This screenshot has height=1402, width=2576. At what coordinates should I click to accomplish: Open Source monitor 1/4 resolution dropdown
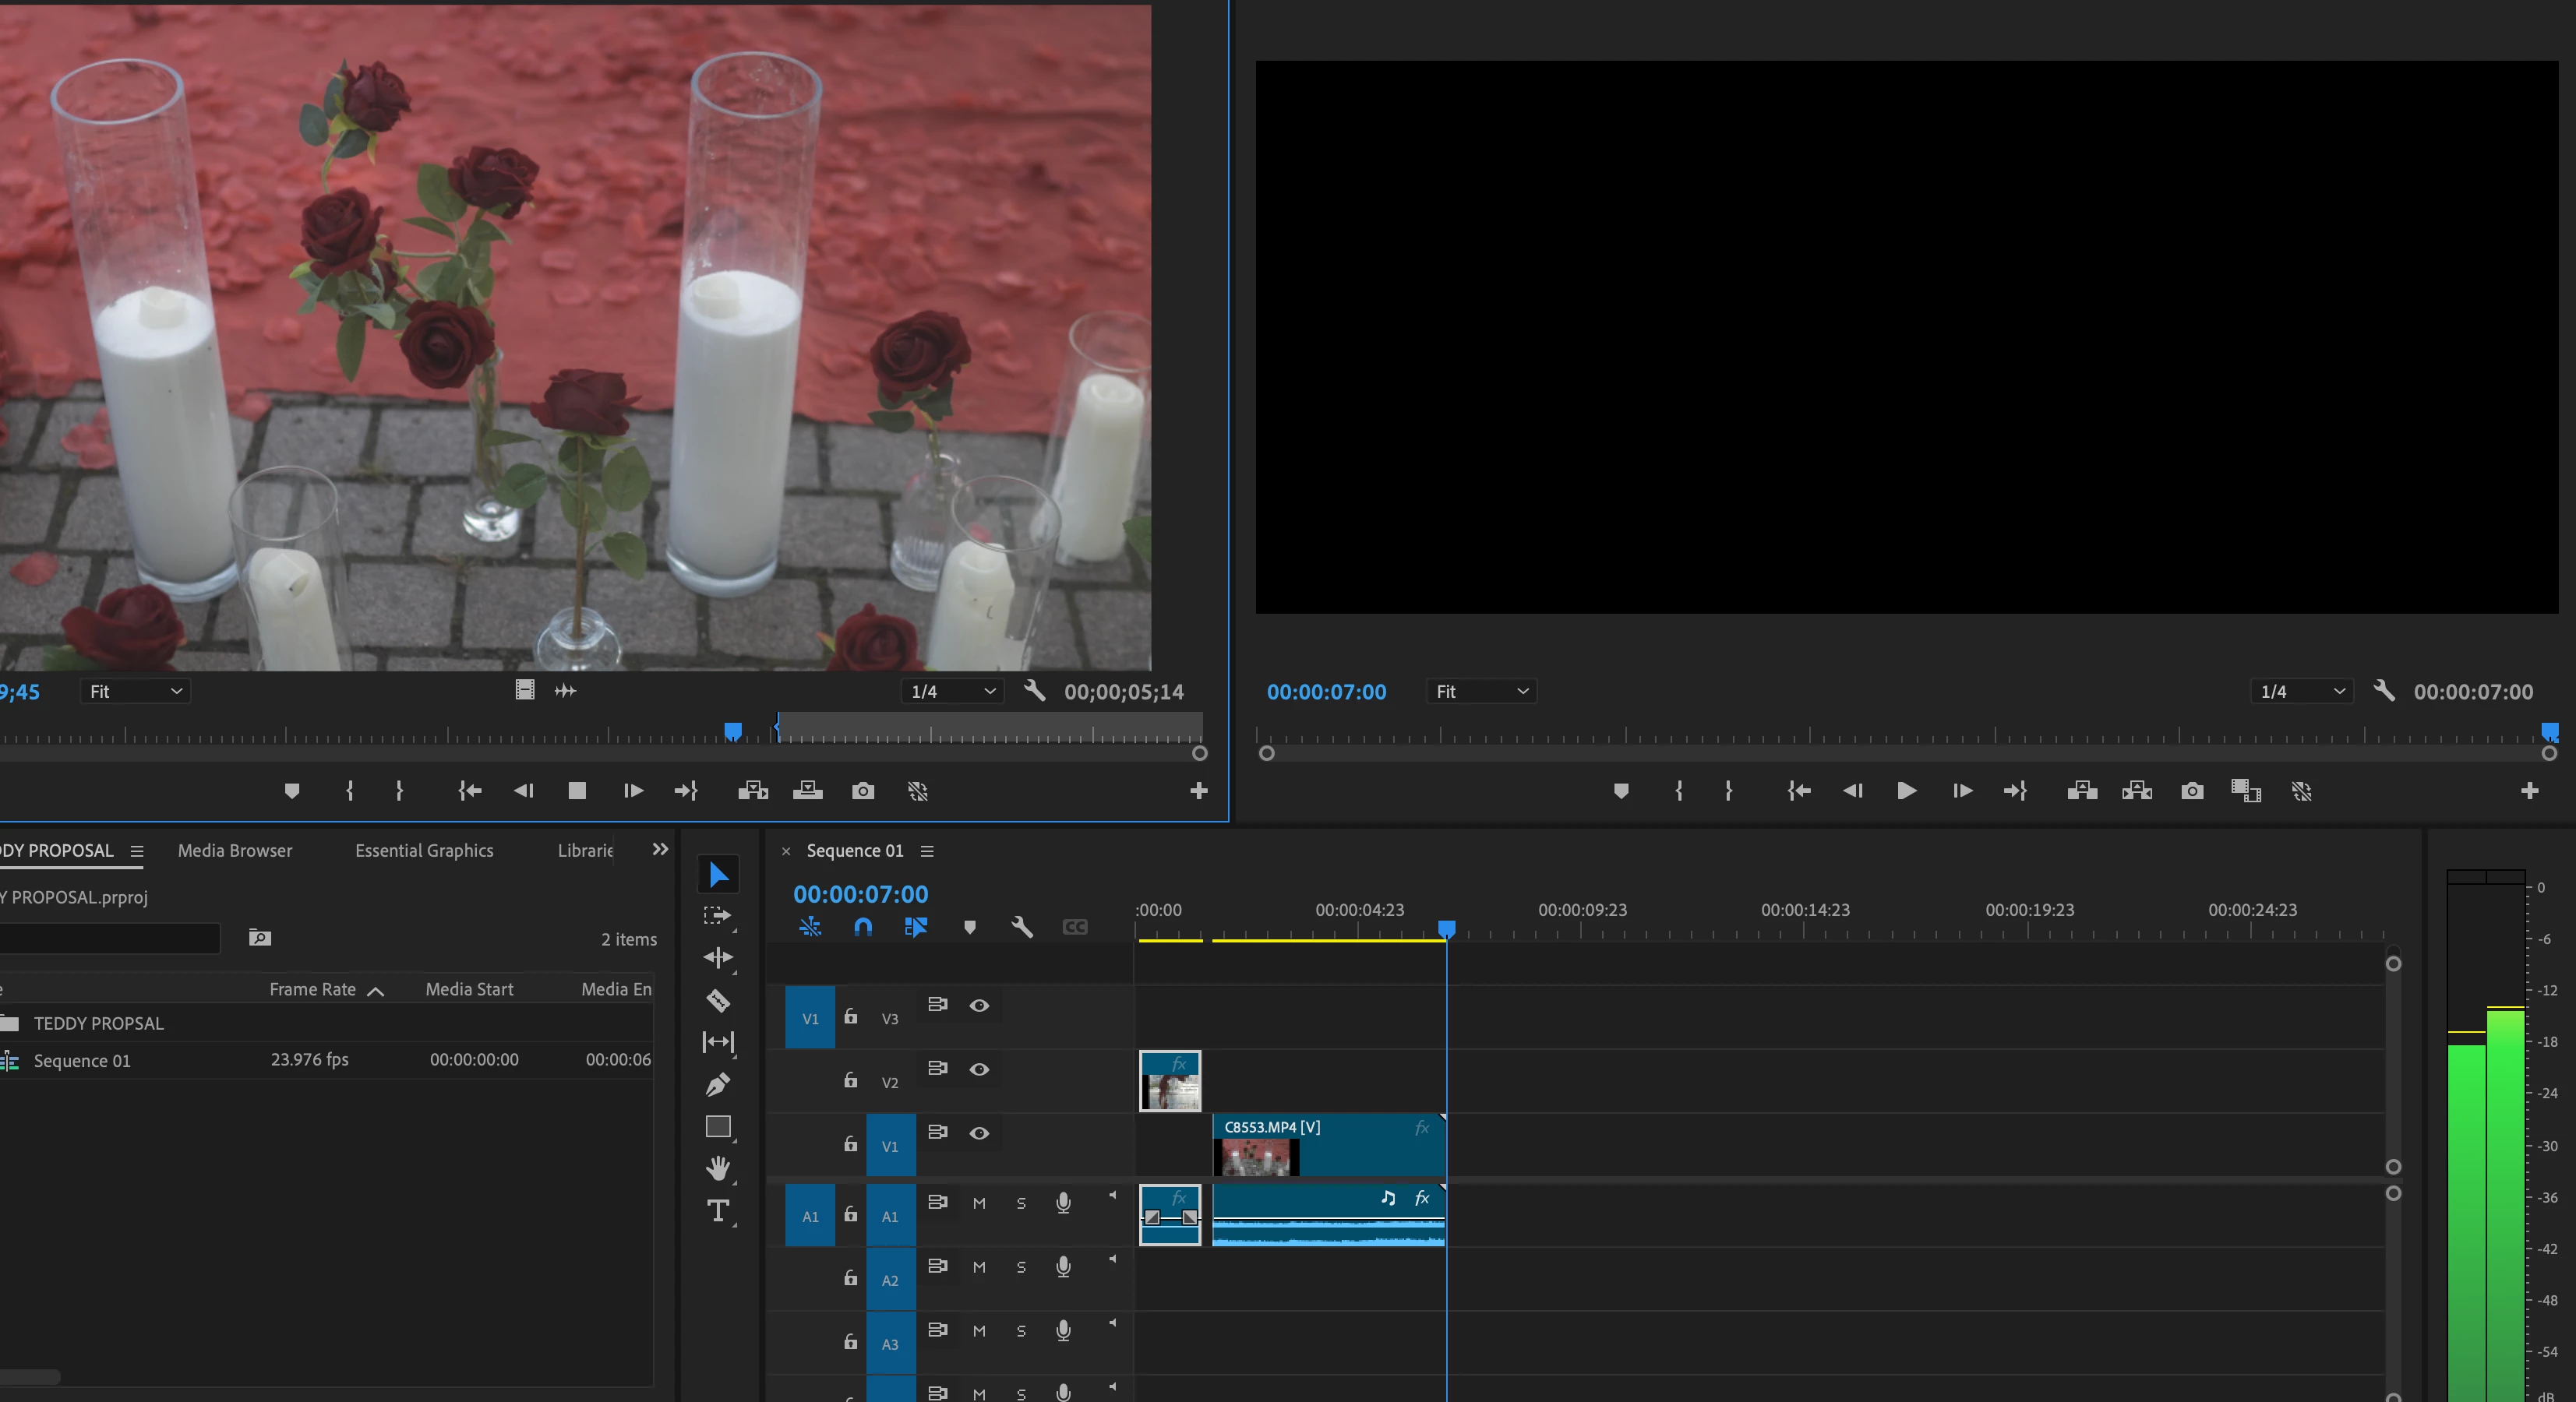coord(952,692)
